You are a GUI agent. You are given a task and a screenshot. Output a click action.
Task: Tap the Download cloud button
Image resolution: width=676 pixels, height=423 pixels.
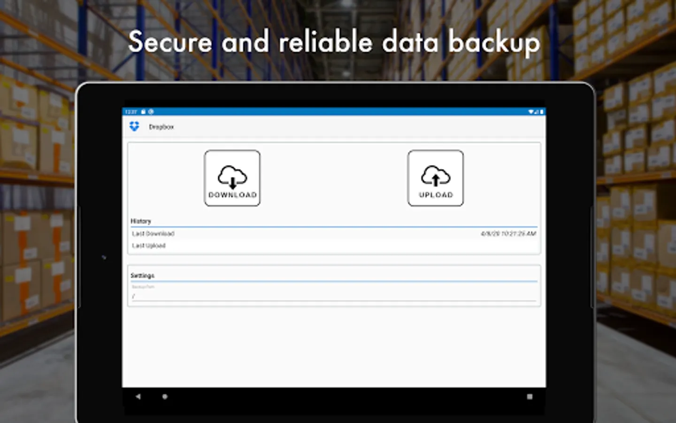point(232,178)
